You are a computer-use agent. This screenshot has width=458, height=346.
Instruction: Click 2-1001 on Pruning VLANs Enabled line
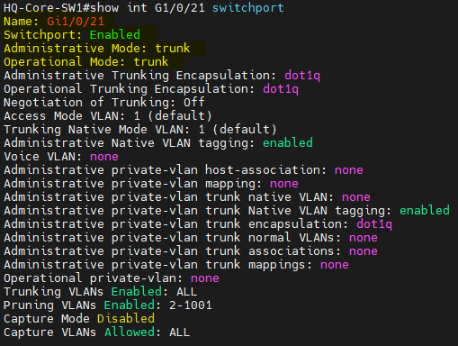(x=191, y=305)
